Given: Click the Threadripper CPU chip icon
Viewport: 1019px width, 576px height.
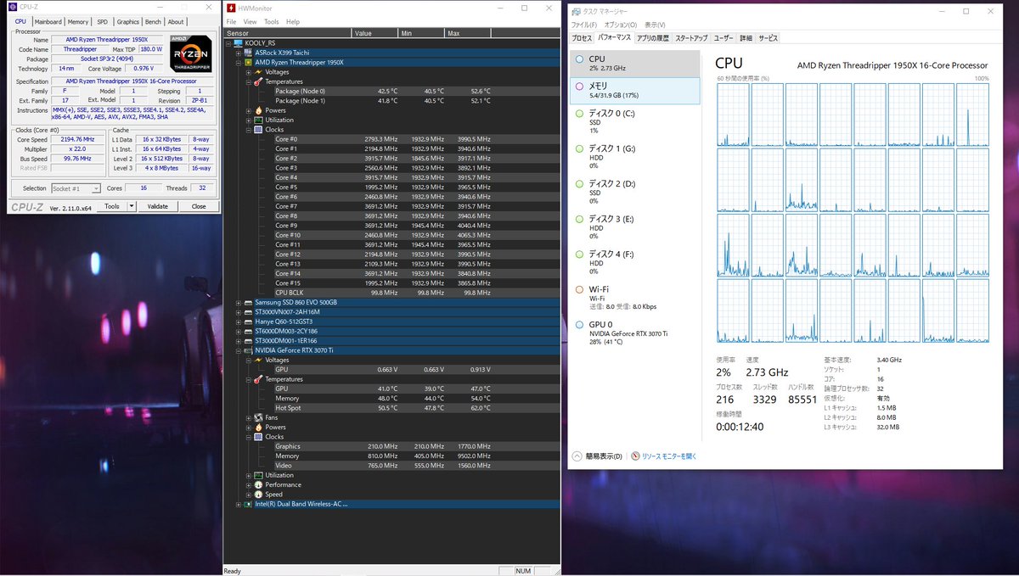Looking at the screenshot, I should [248, 62].
